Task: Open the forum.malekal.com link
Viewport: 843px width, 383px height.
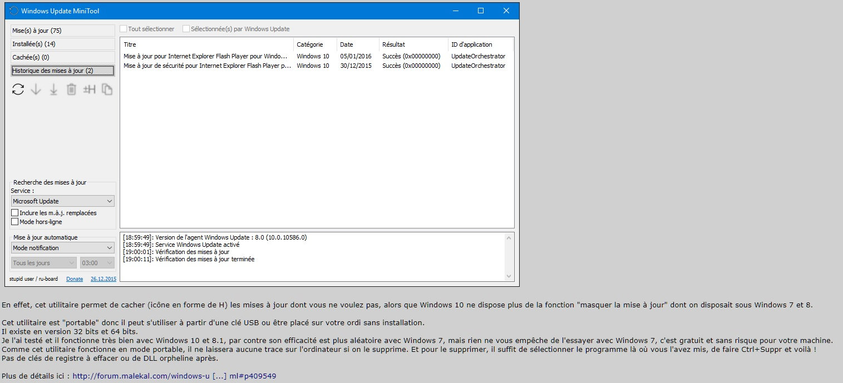Action: point(174,376)
